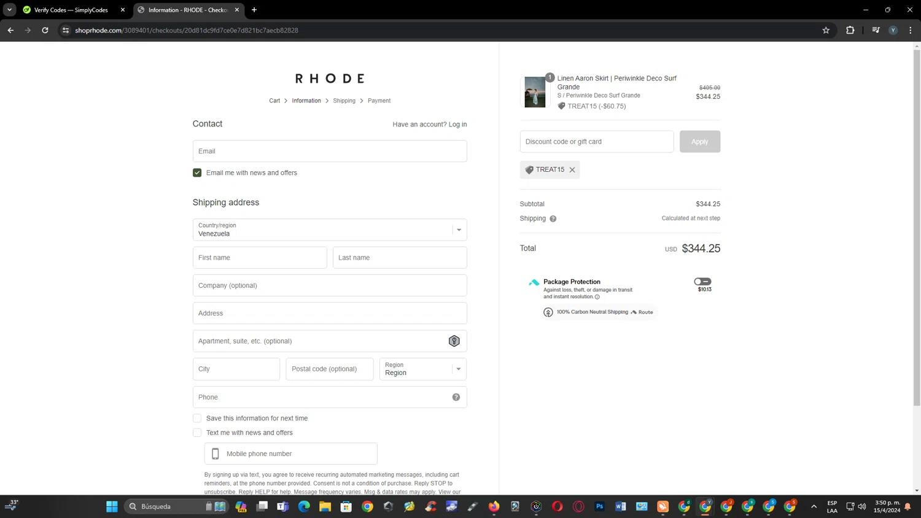Viewport: 921px width, 518px height.
Task: Click the page vertical scrollbar
Action: pos(917,227)
